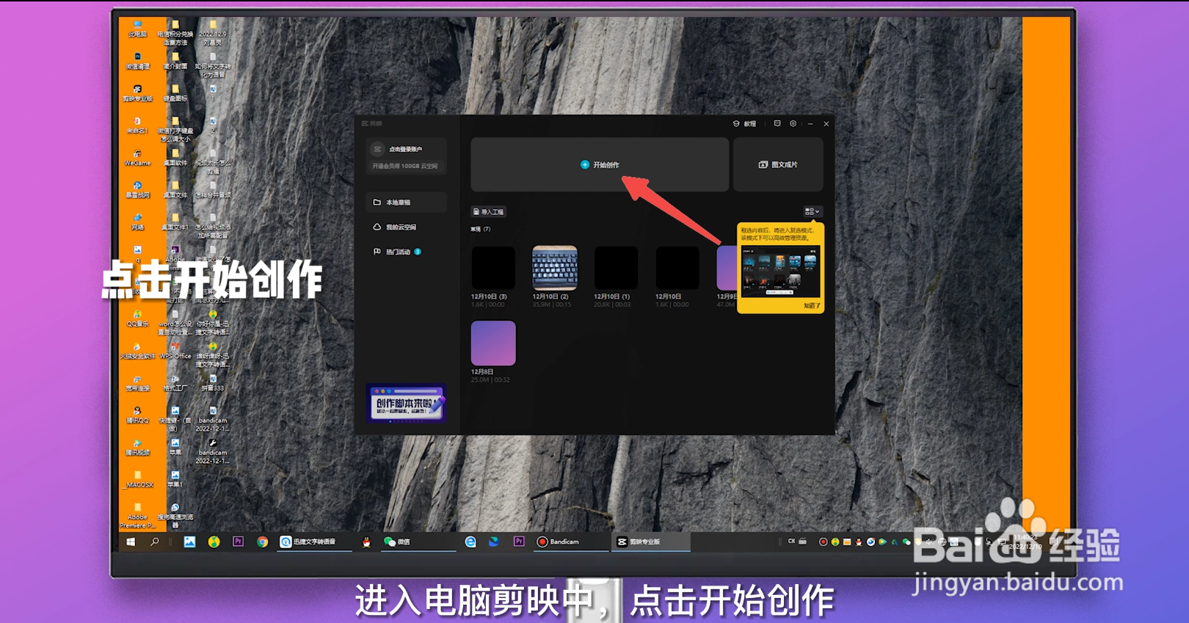The image size is (1189, 623).
Task: Click the 简介封面 desktop folder
Action: 175,61
